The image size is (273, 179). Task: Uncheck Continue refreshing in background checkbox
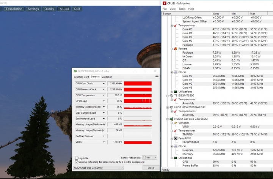77,162
